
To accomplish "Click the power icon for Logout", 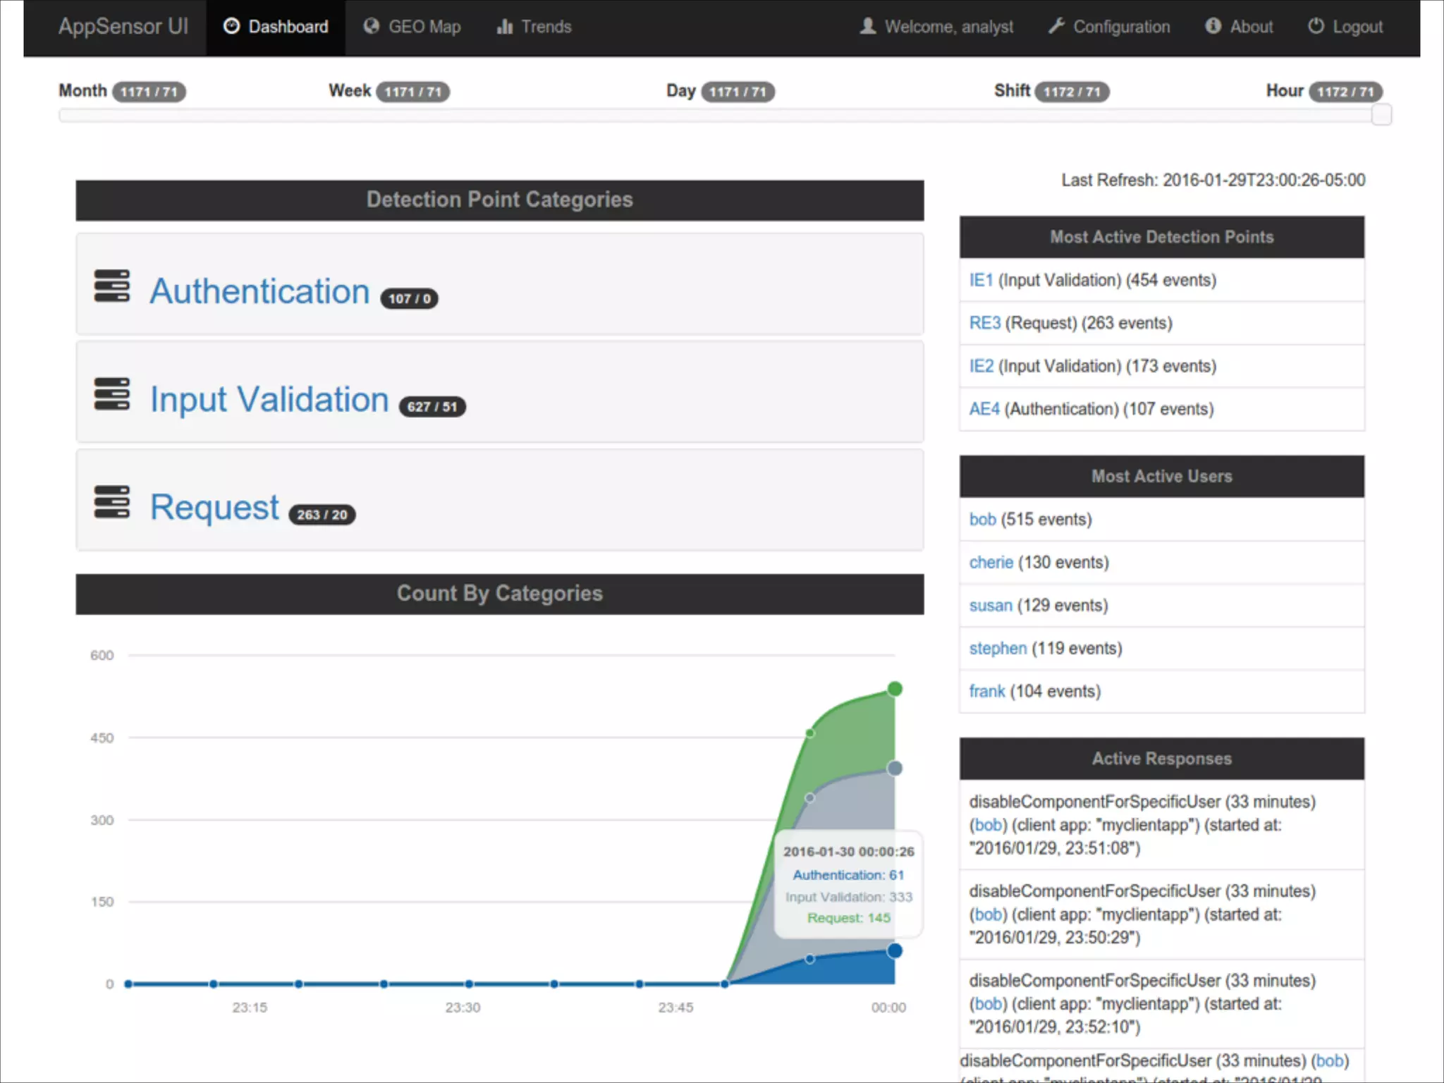I will pos(1316,27).
